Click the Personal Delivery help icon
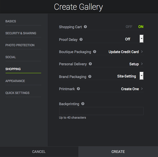 click(90, 64)
